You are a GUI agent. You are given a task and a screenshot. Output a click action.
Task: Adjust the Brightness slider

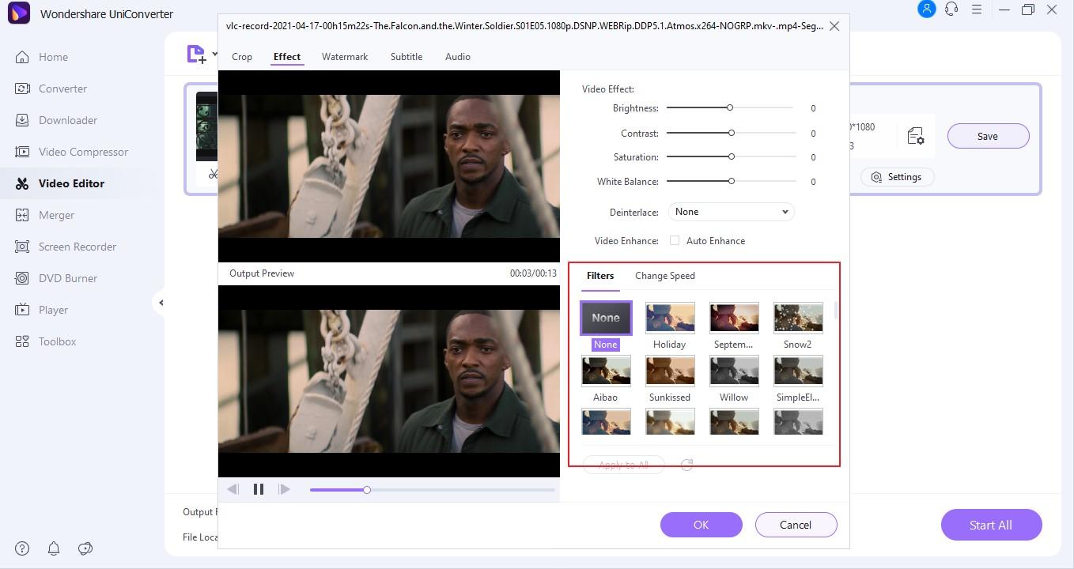click(730, 107)
